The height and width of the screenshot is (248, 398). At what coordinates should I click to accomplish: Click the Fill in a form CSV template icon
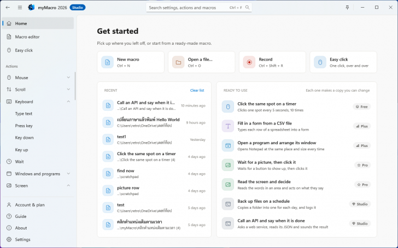(228, 126)
